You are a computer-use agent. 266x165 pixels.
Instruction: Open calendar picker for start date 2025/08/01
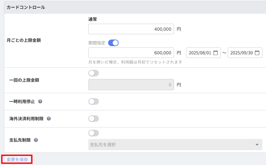click(x=216, y=53)
